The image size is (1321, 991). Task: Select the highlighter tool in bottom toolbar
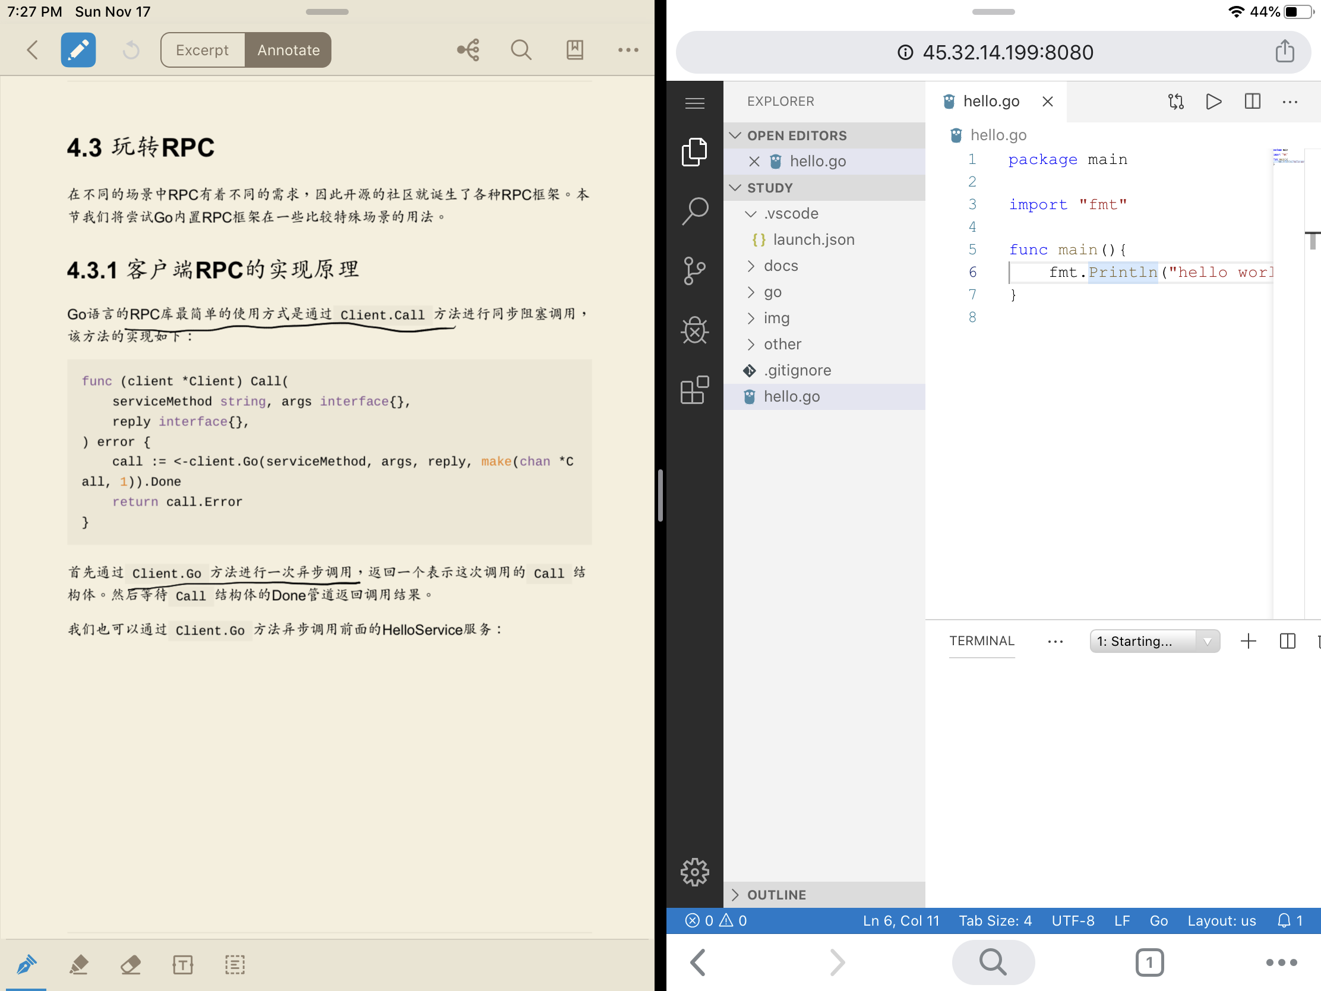tap(79, 964)
